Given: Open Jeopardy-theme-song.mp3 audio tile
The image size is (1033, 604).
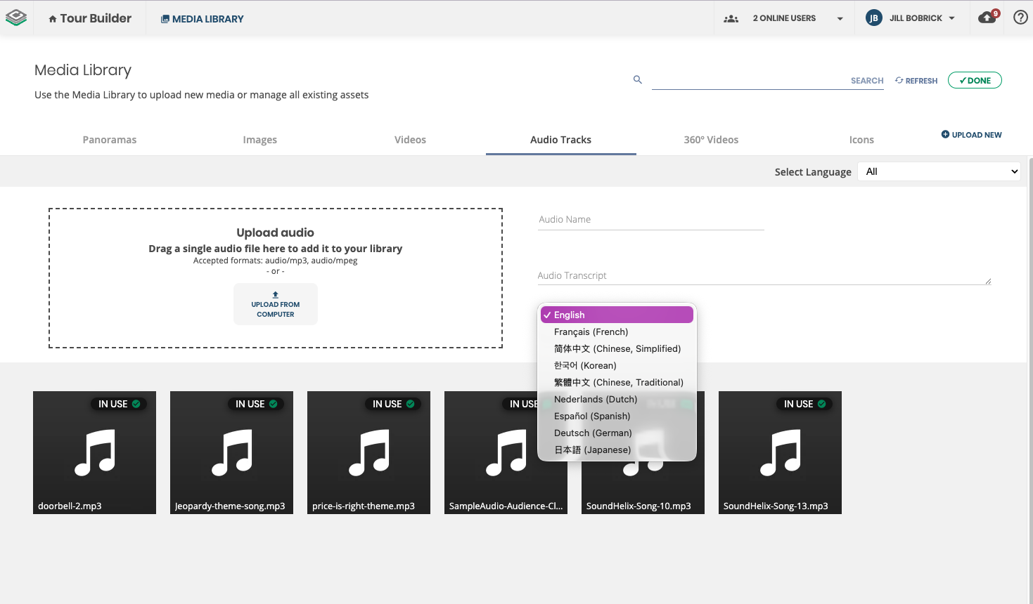Looking at the screenshot, I should pyautogui.click(x=231, y=452).
